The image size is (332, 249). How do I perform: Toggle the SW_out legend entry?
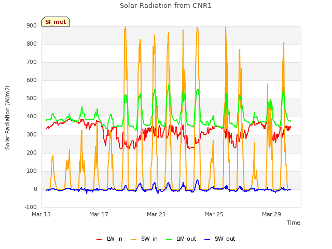[219, 239]
